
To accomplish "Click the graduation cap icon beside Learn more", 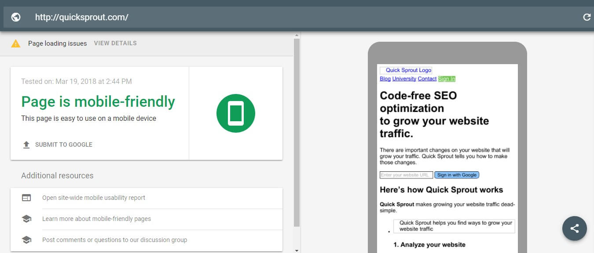I will tap(26, 219).
